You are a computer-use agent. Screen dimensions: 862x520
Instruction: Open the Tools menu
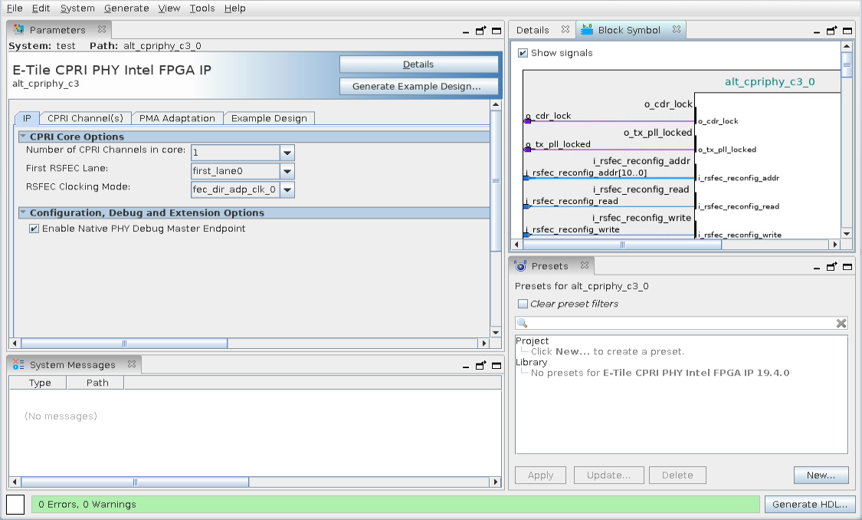coord(202,8)
